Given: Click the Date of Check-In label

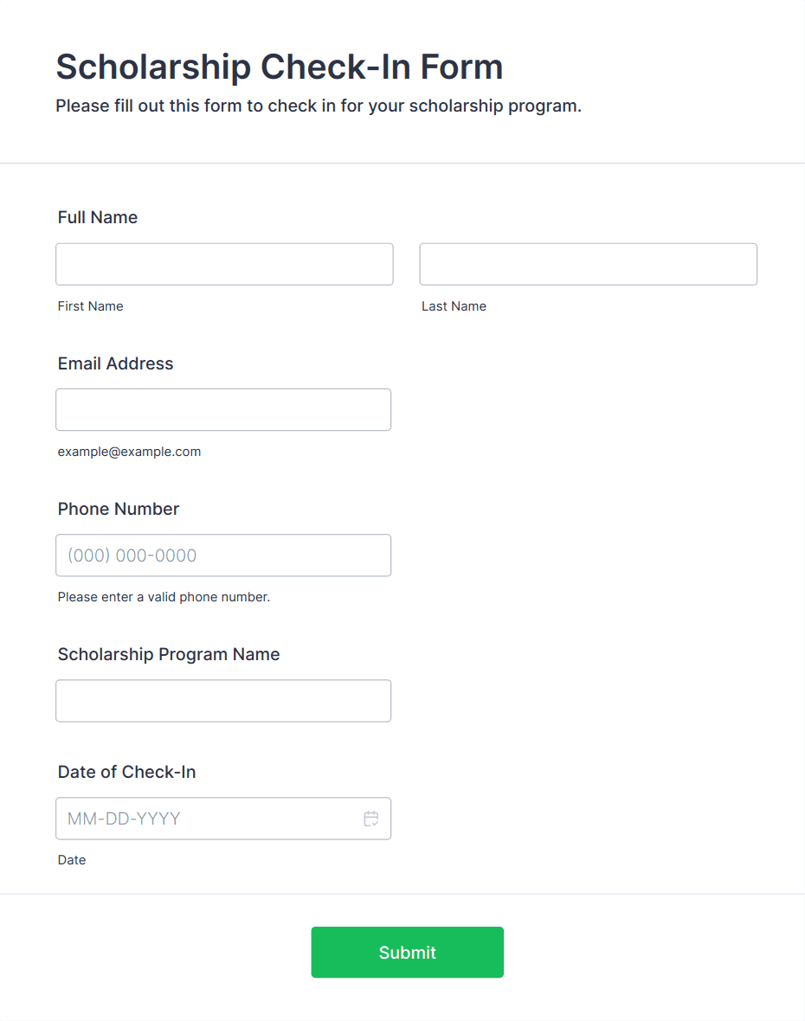Looking at the screenshot, I should [x=126, y=772].
